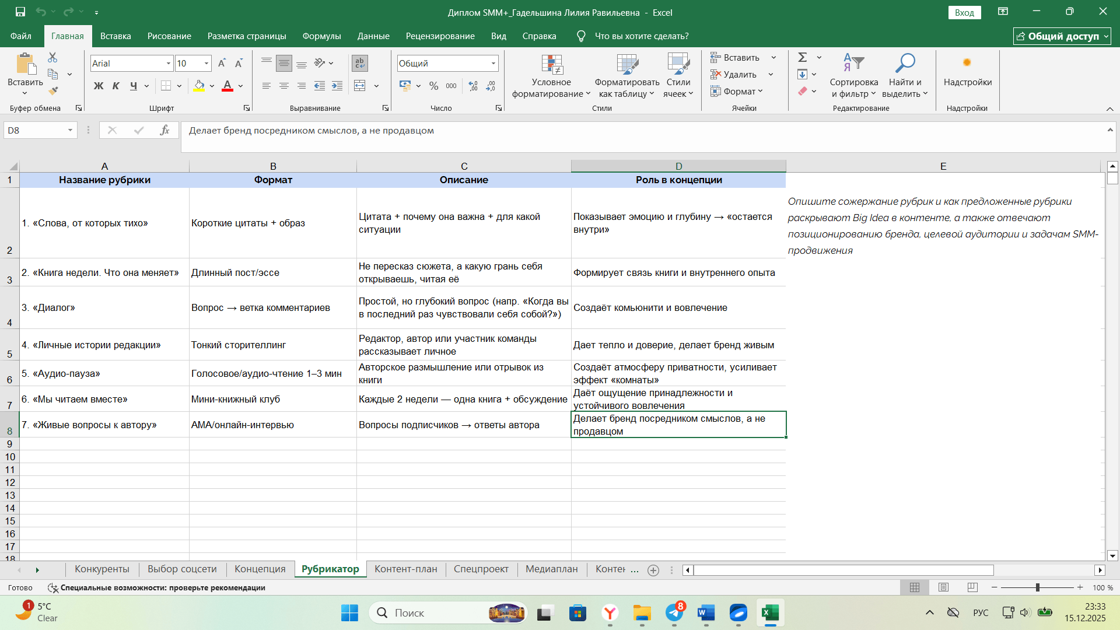The width and height of the screenshot is (1120, 630).
Task: Click the Increase Font Size icon
Action: (222, 63)
